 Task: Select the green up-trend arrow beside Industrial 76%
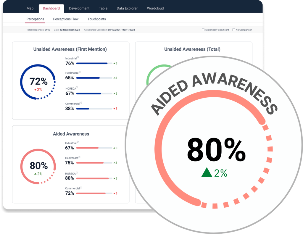[x=115, y=63]
